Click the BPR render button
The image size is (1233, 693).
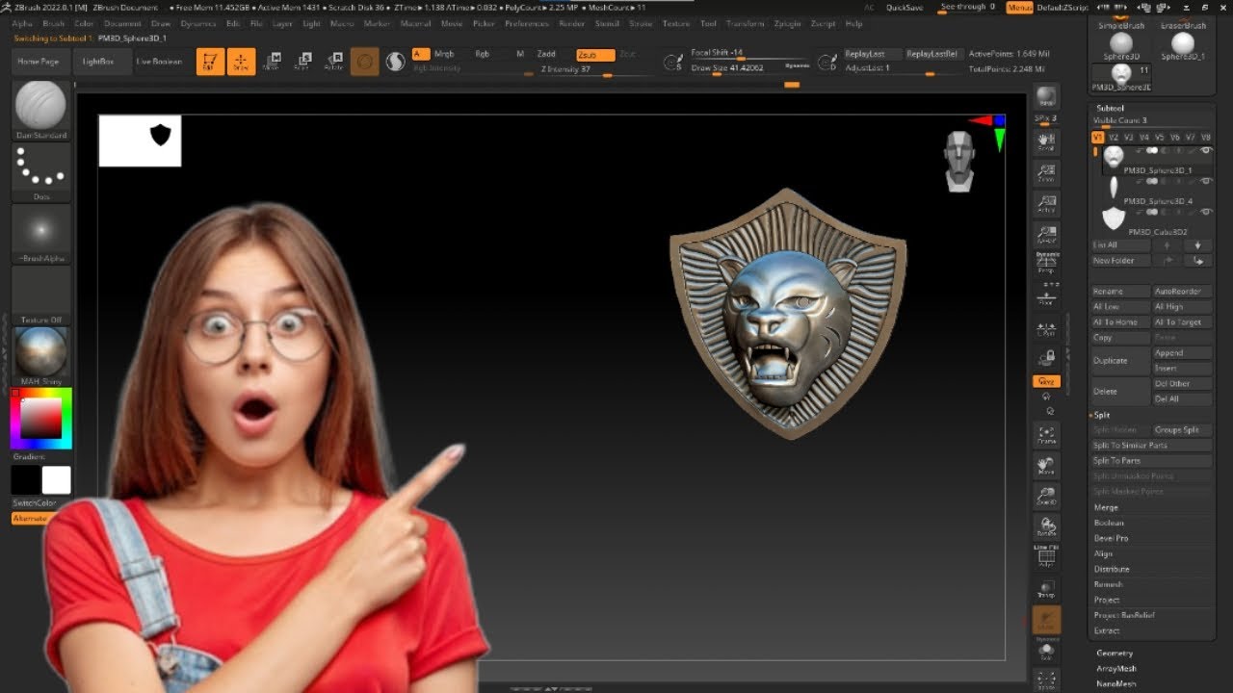tap(1045, 96)
